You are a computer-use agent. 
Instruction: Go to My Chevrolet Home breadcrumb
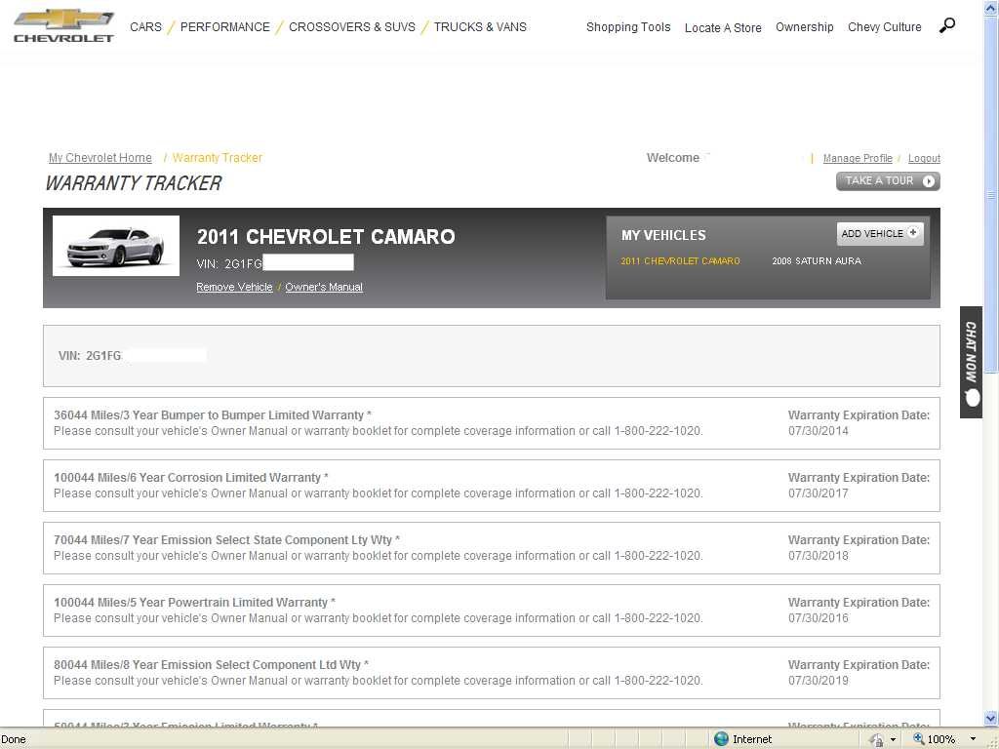coord(100,158)
